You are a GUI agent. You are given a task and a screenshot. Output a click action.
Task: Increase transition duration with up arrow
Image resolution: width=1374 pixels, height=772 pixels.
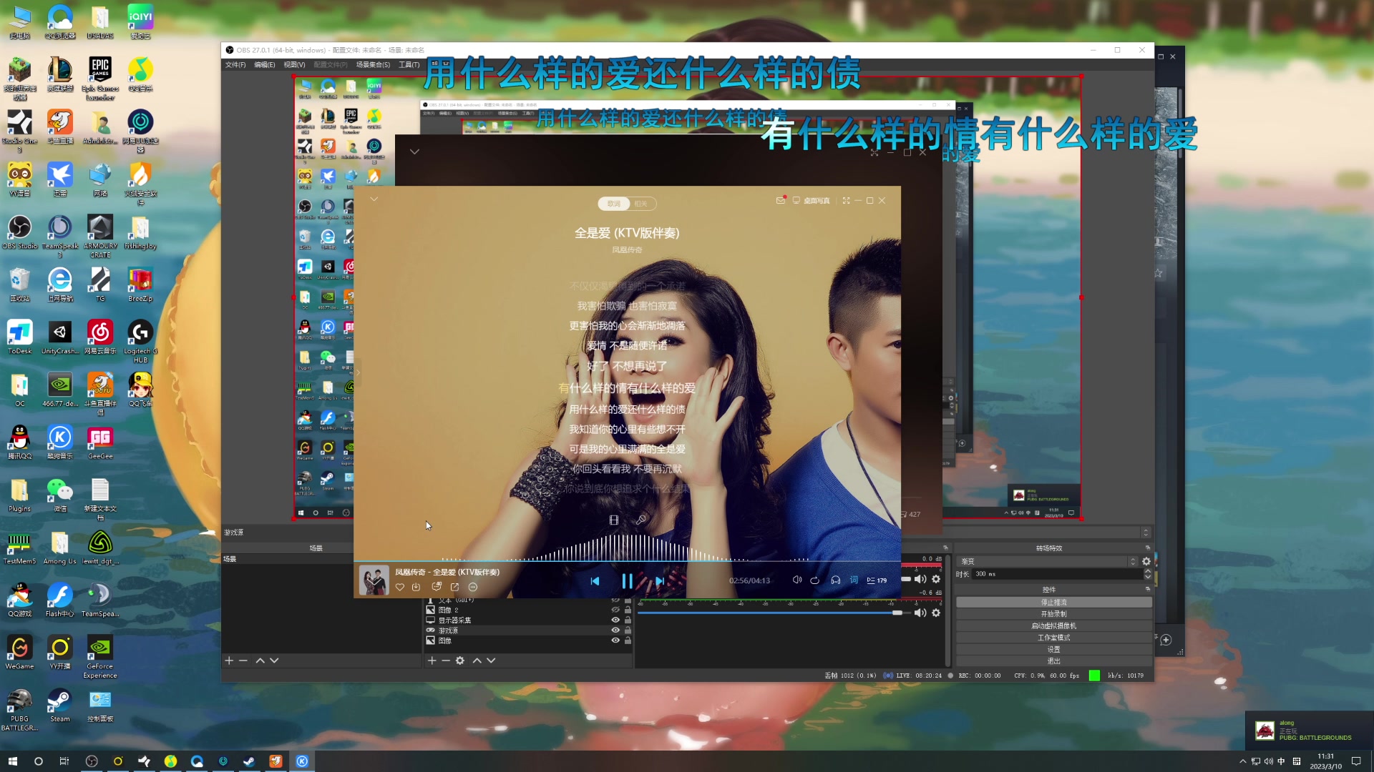1148,572
